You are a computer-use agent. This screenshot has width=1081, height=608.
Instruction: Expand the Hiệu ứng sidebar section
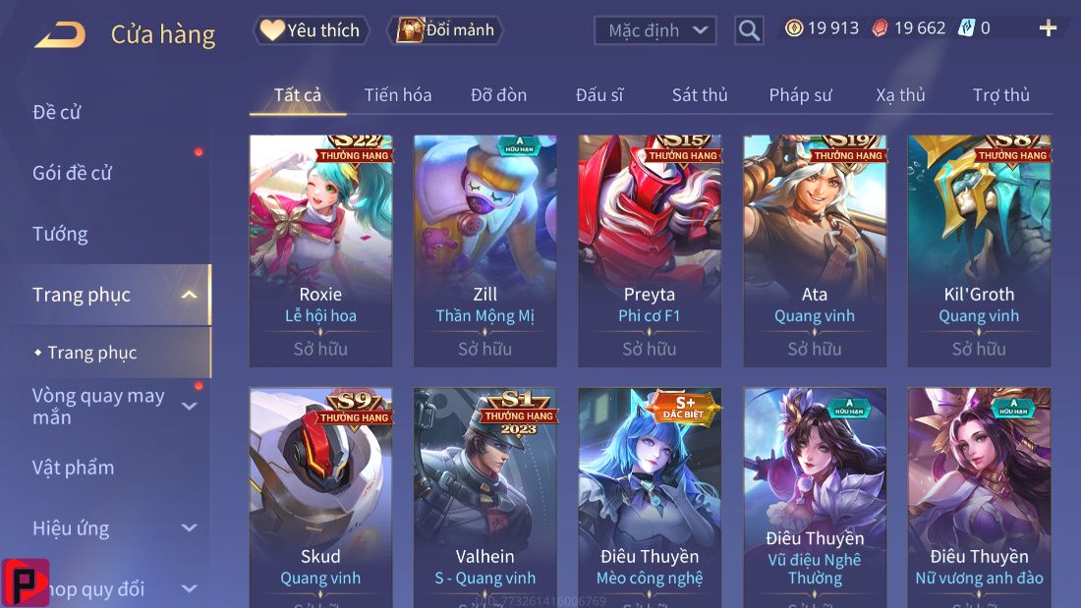click(189, 528)
